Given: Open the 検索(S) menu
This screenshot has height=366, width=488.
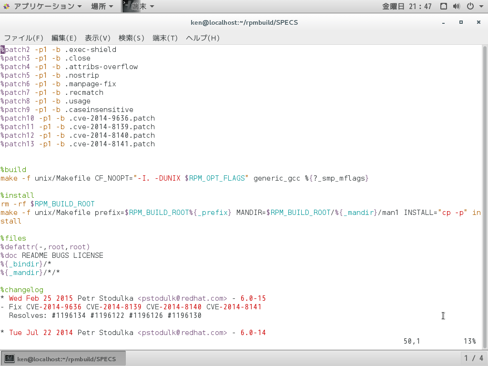Looking at the screenshot, I should (132, 38).
